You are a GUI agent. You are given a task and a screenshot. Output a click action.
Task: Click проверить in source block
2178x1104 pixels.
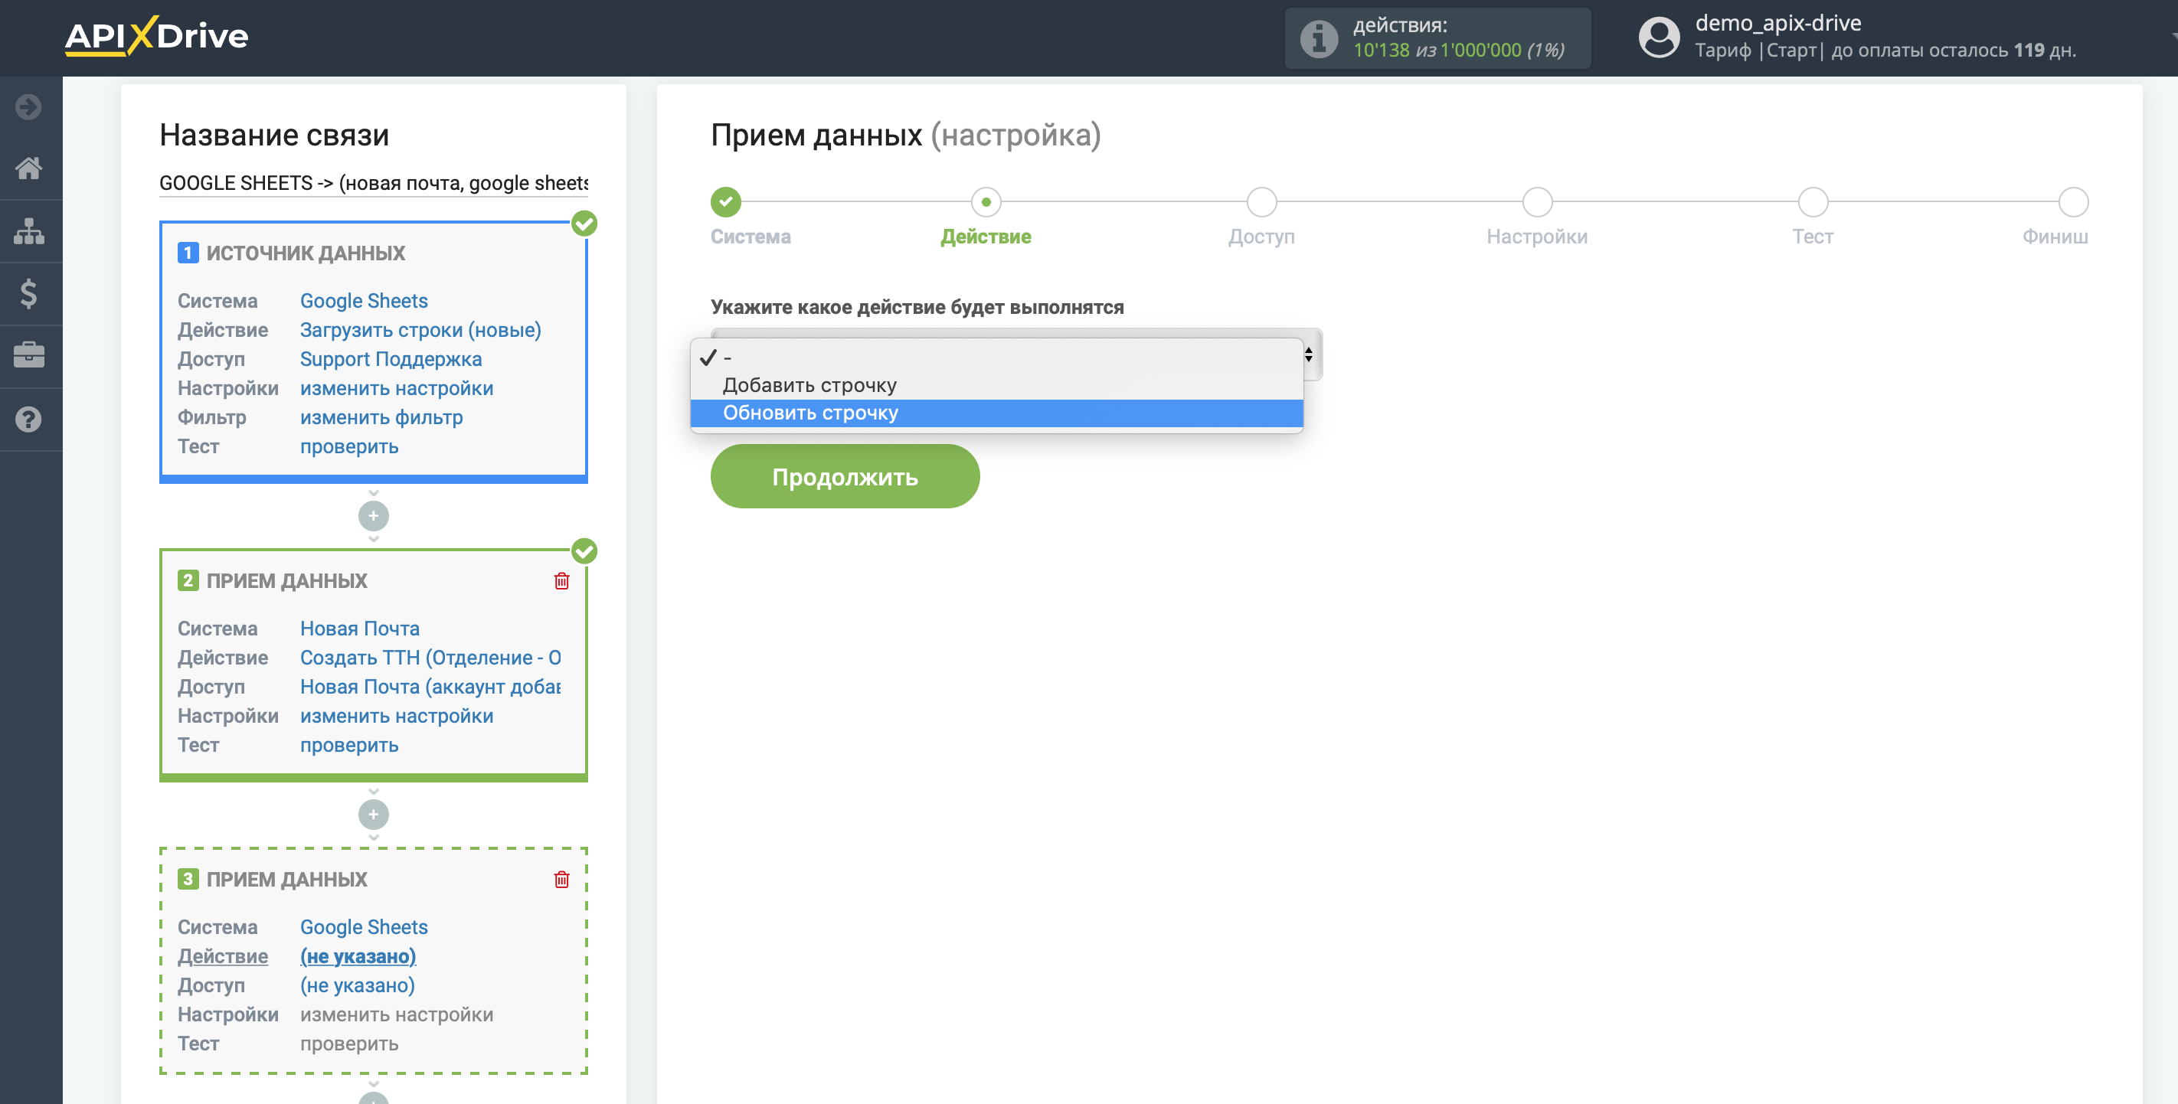[349, 446]
